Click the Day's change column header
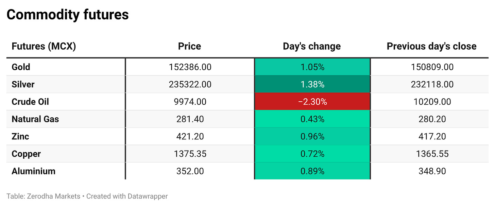The image size is (495, 207). point(312,46)
